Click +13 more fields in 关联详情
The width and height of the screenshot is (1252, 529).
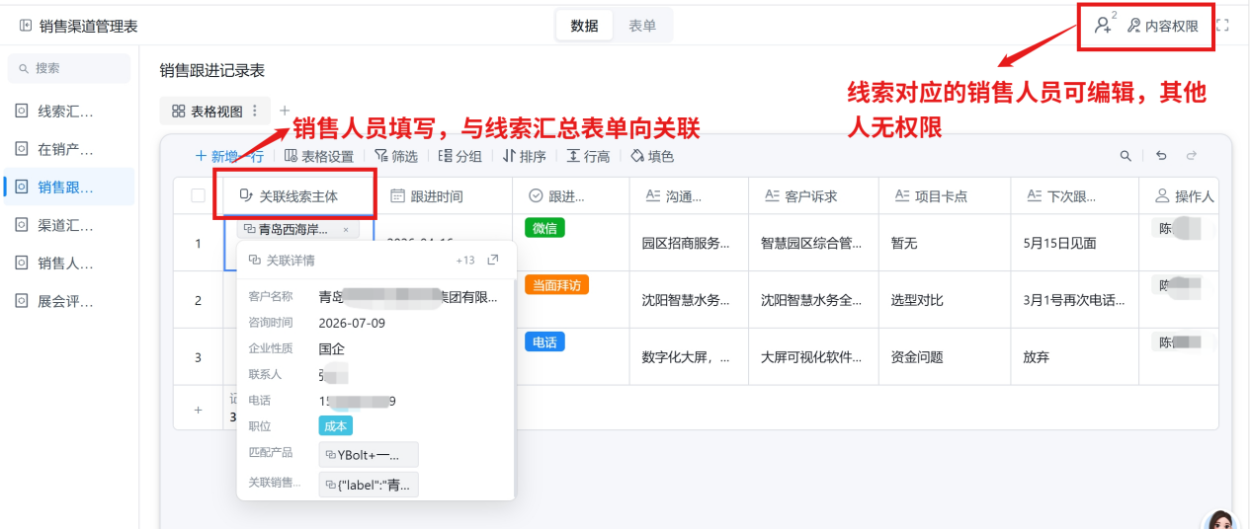click(465, 261)
